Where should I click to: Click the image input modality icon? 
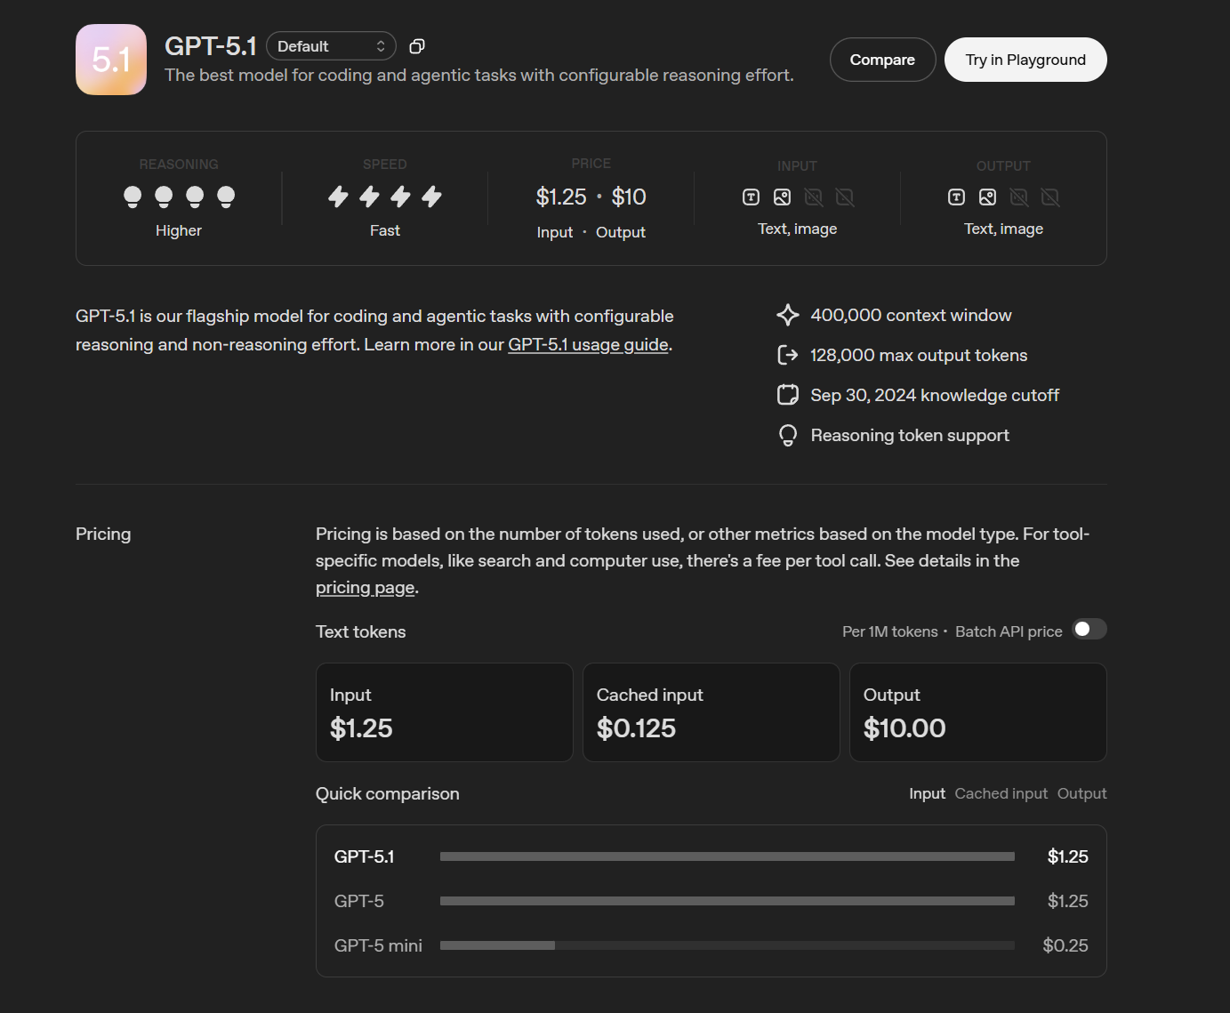click(x=782, y=197)
